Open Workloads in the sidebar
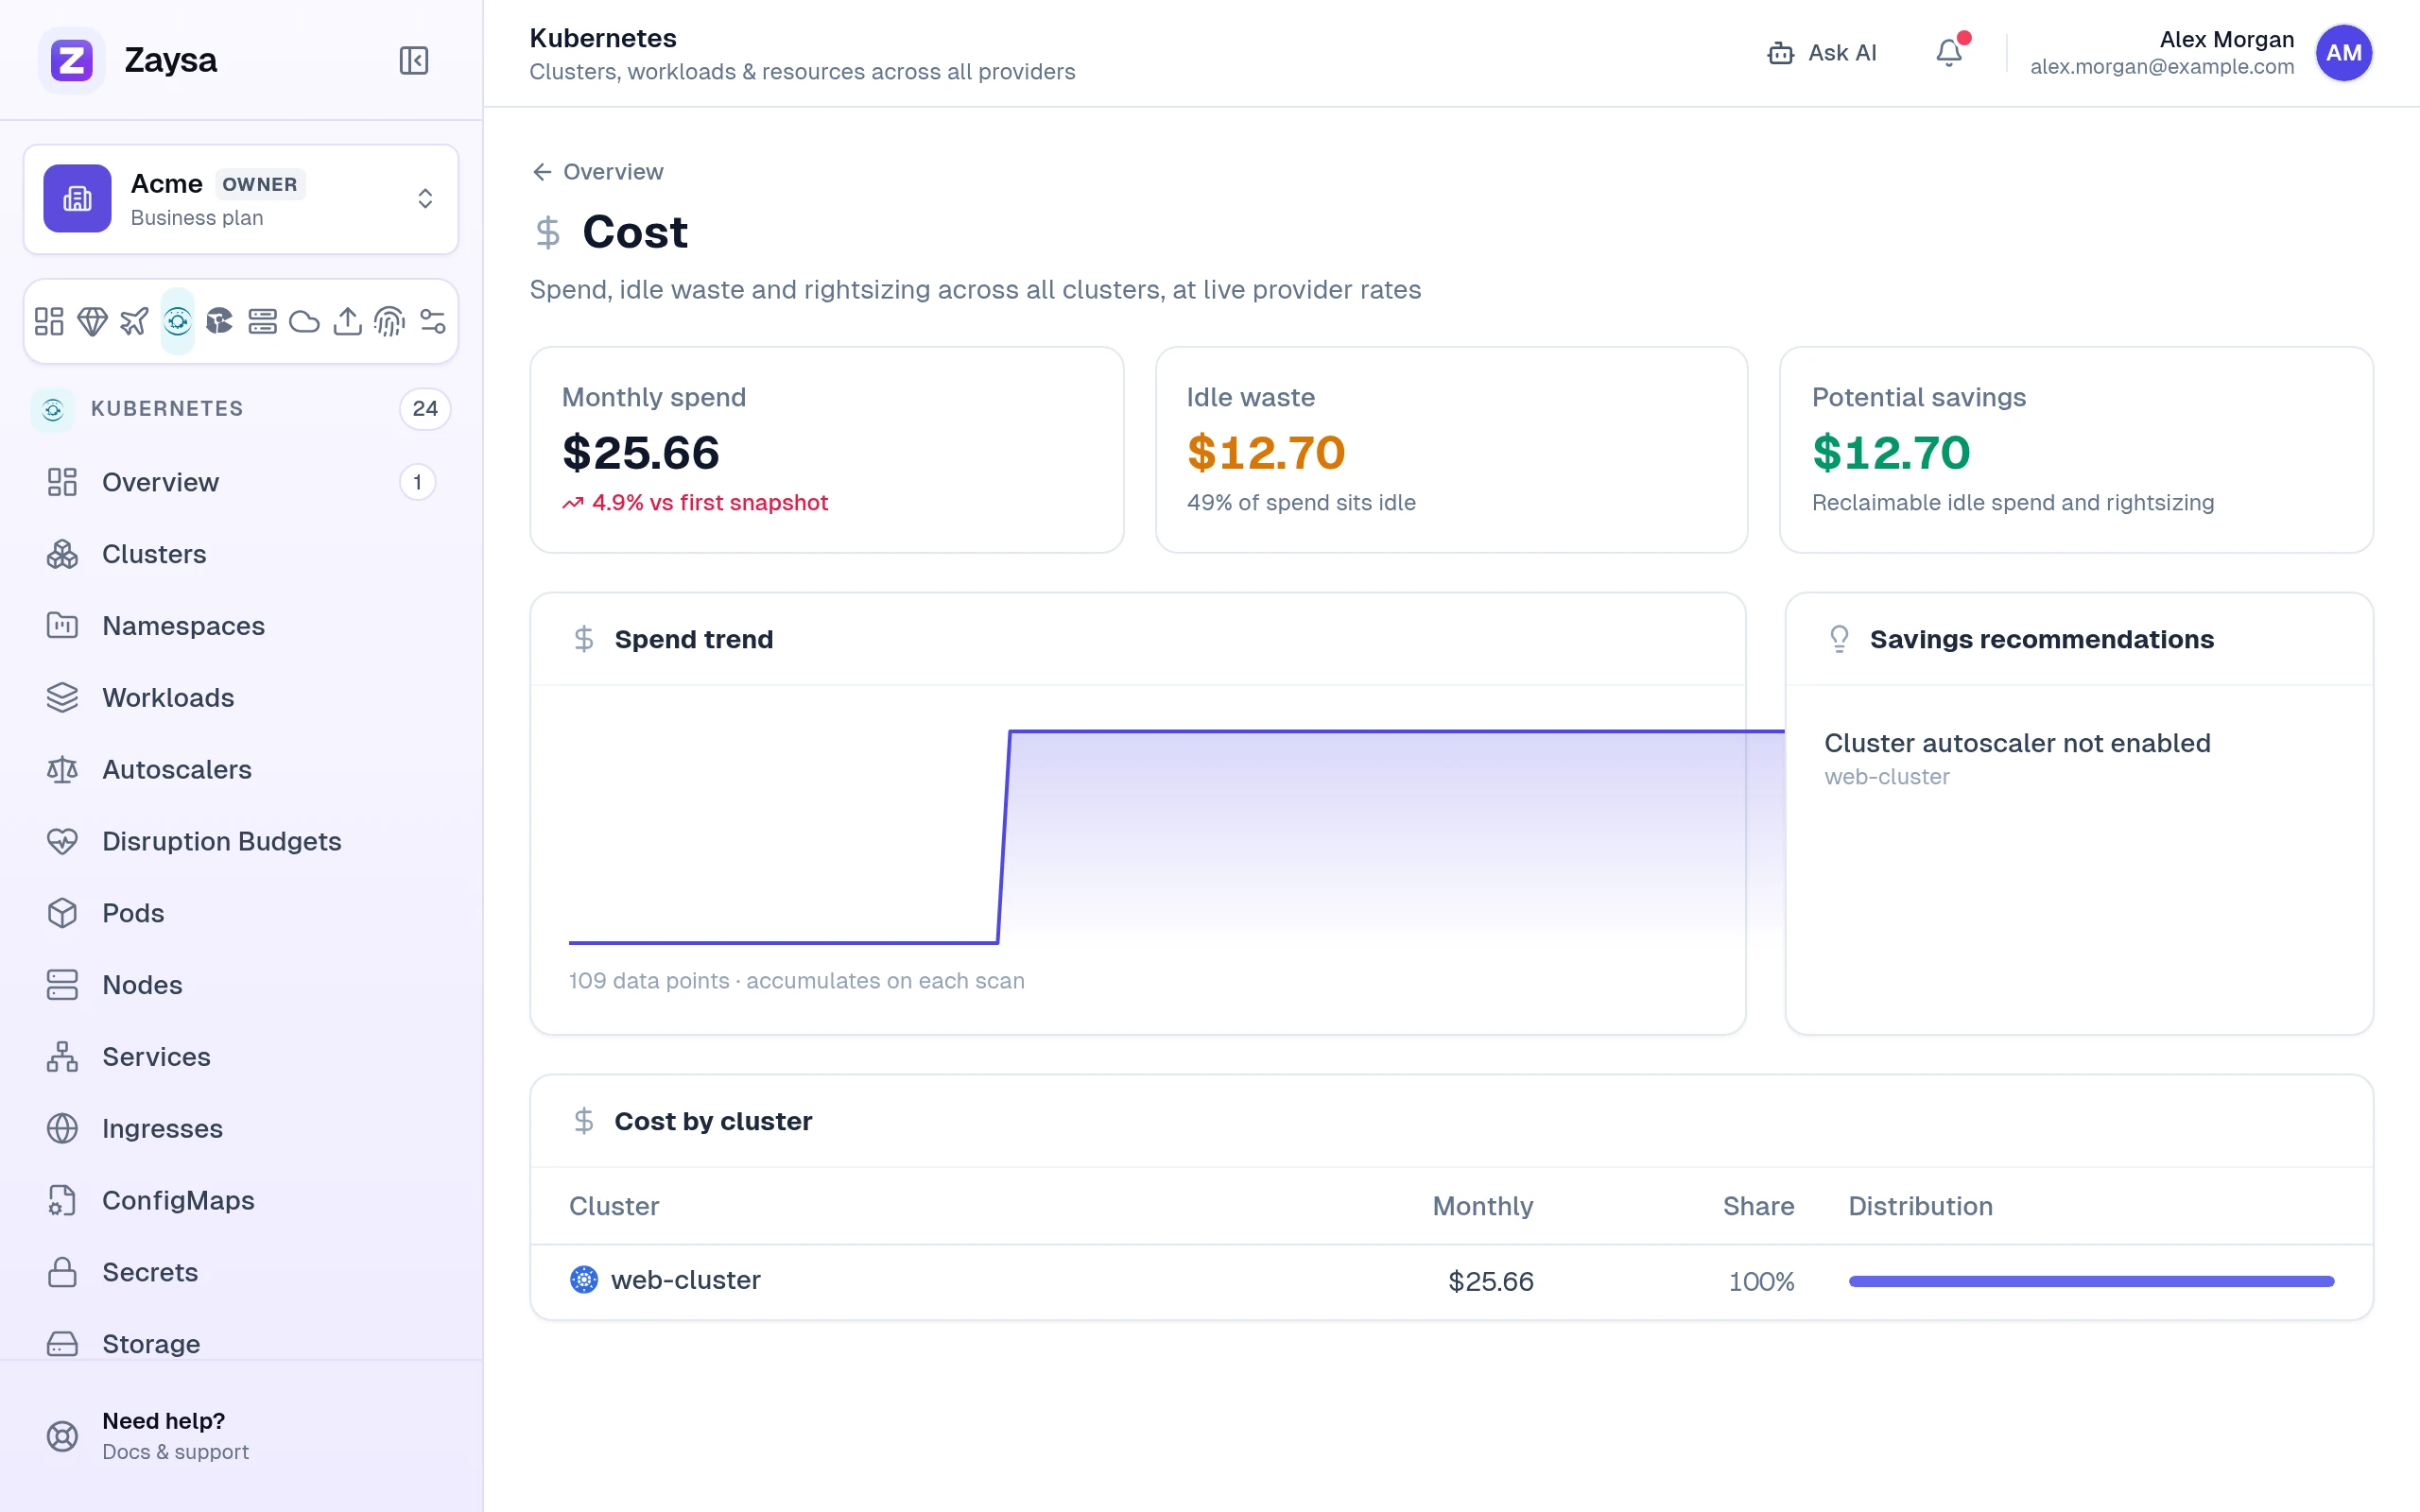Image resolution: width=2420 pixels, height=1512 pixels. (241, 698)
